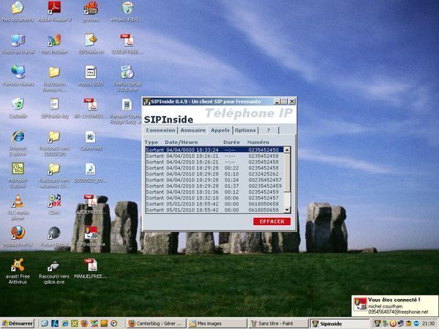The height and width of the screenshot is (329, 439).
Task: Switch to Sans titre - Paint in taskbar
Action: (x=277, y=322)
